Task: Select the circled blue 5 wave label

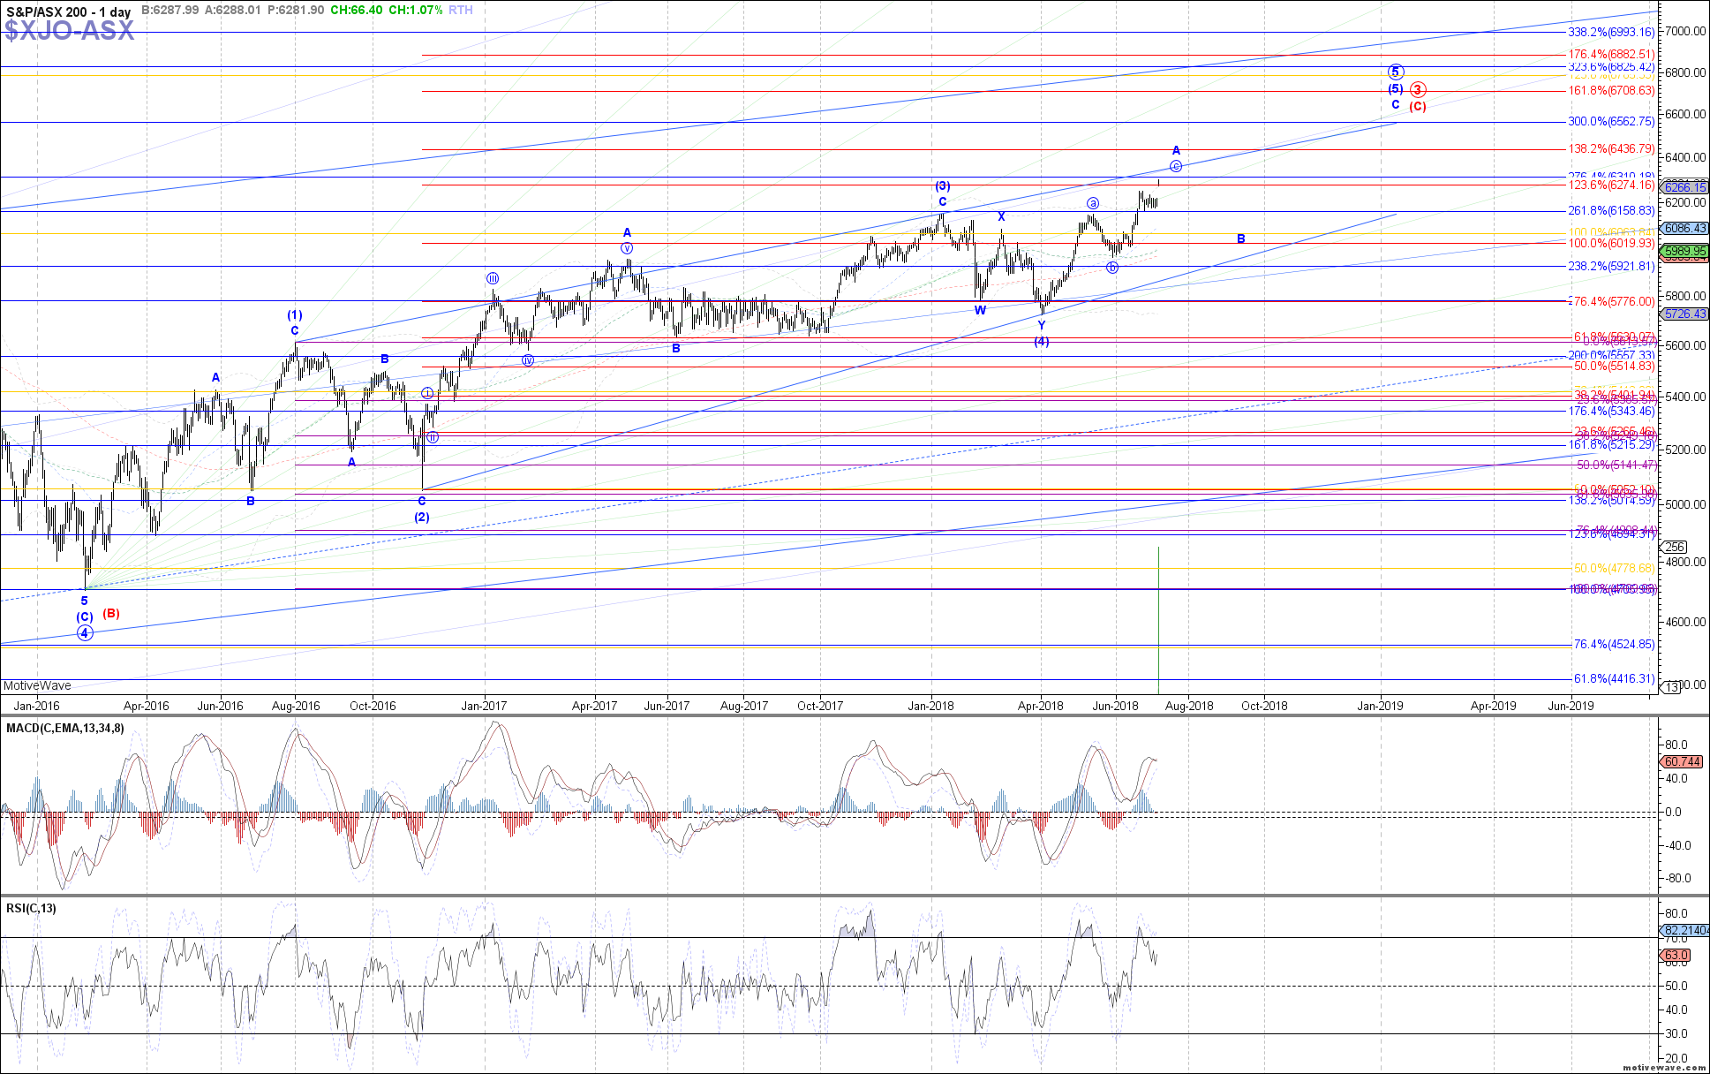Action: pyautogui.click(x=1396, y=72)
